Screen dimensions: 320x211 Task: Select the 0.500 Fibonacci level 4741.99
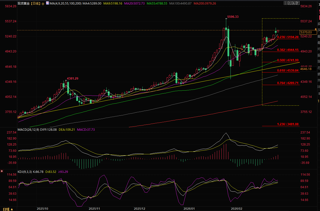point(288,60)
